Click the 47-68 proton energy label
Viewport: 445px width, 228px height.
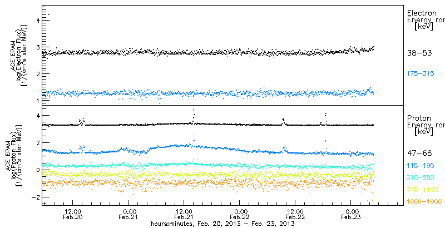click(419, 153)
